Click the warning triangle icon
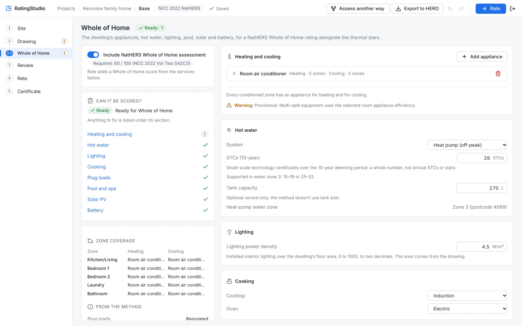The image size is (522, 326). [229, 105]
